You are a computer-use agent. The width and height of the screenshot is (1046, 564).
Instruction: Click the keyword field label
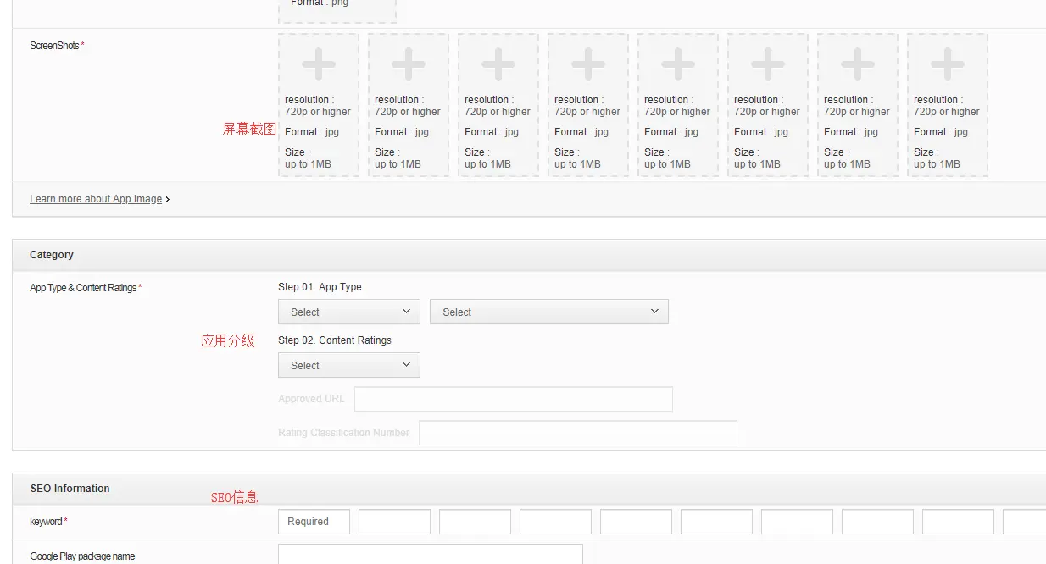(x=48, y=522)
